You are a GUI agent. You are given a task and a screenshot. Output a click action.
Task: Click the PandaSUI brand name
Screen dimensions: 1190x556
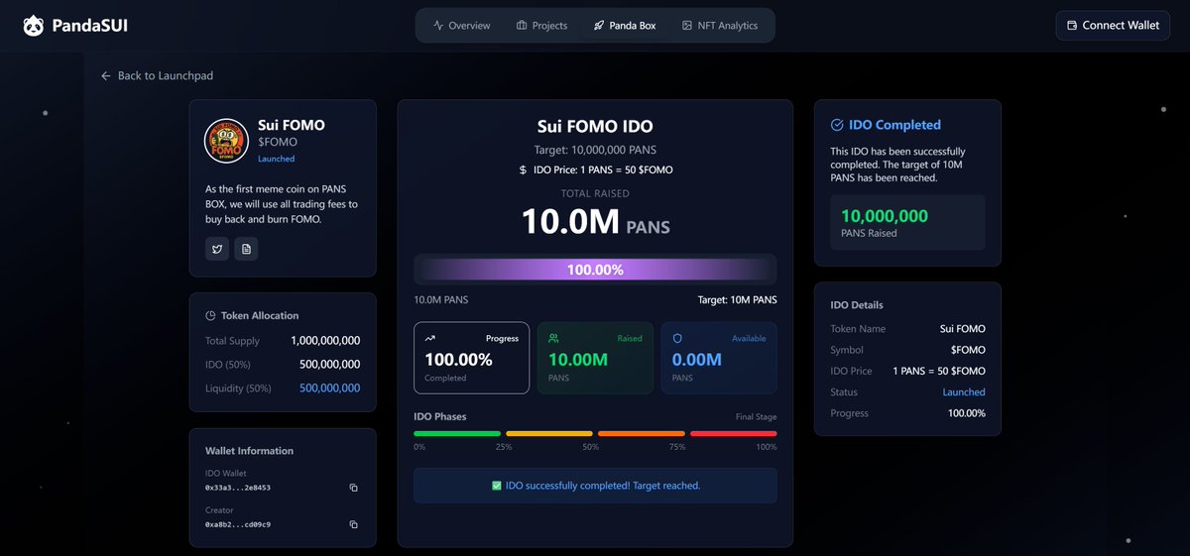90,26
